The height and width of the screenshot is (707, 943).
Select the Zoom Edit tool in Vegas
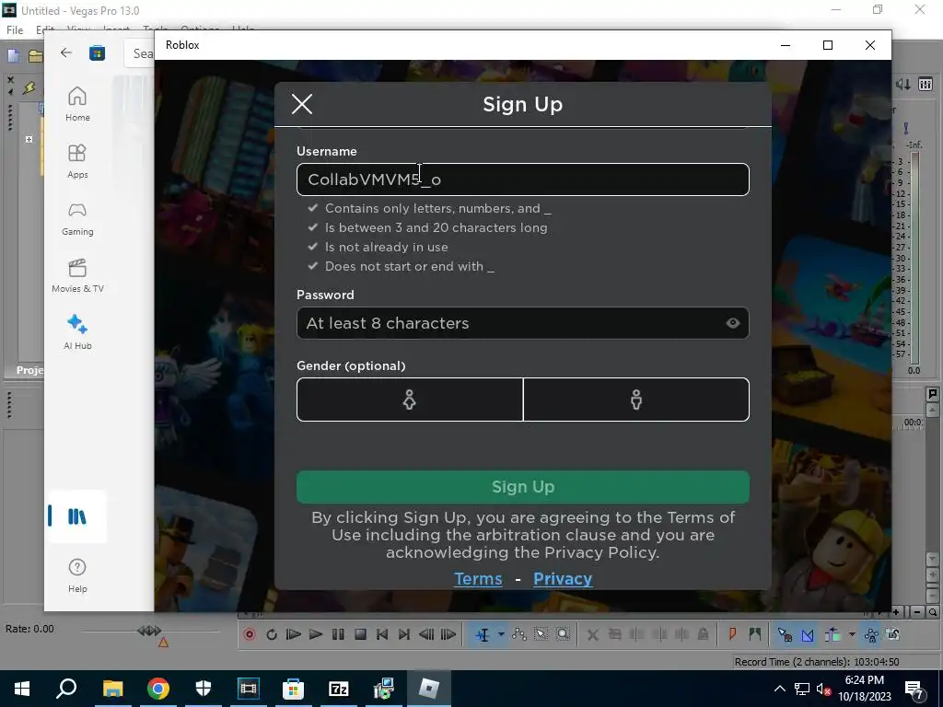click(563, 634)
